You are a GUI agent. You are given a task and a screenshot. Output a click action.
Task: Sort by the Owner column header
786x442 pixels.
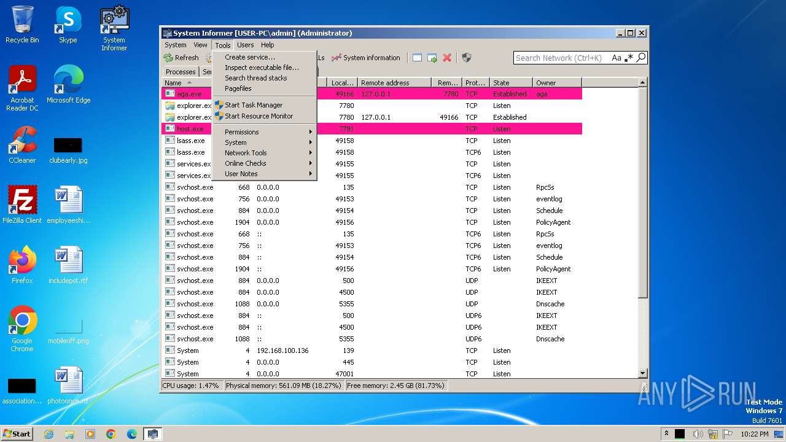557,83
